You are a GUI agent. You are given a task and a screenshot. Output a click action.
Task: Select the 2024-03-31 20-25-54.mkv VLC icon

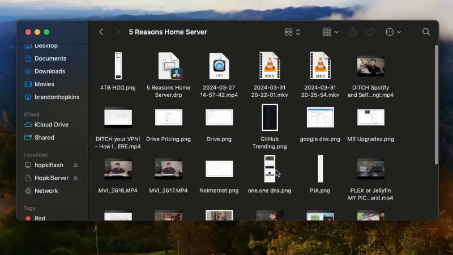click(x=320, y=66)
